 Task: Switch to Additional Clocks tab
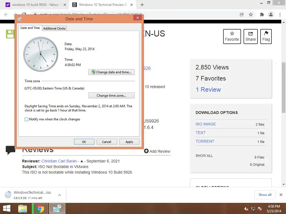point(54,28)
